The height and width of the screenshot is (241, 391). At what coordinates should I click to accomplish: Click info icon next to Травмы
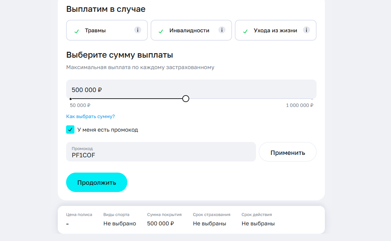click(138, 30)
